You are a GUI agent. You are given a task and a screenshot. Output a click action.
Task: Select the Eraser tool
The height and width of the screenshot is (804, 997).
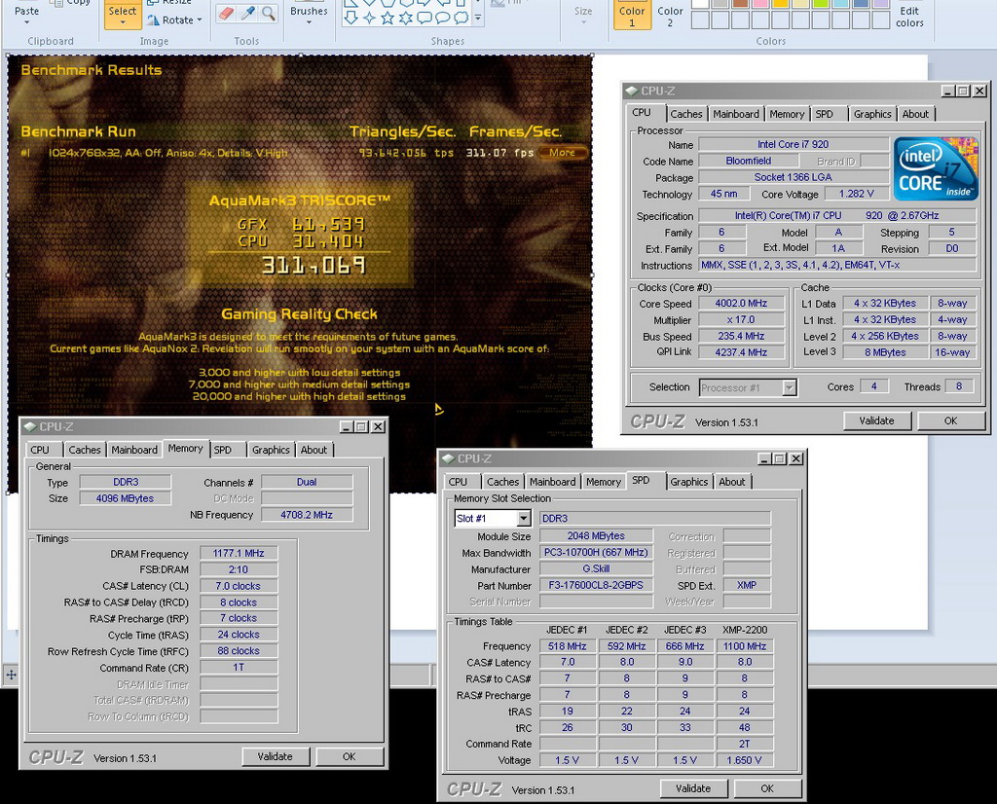click(x=226, y=14)
